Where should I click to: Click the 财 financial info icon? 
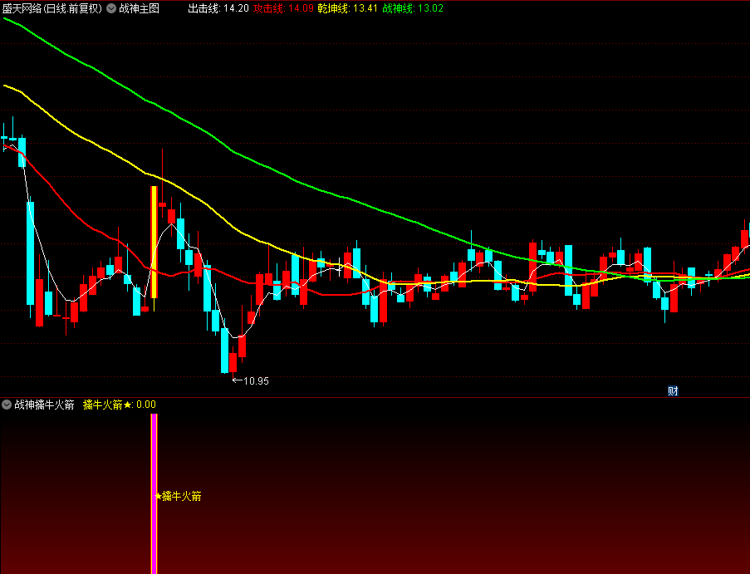[673, 390]
